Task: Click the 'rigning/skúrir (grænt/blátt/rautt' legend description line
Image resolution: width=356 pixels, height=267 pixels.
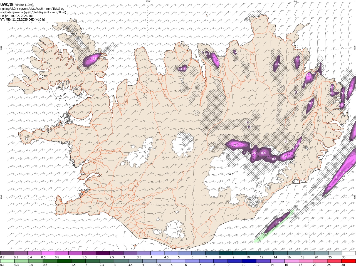Action: (x=32, y=9)
